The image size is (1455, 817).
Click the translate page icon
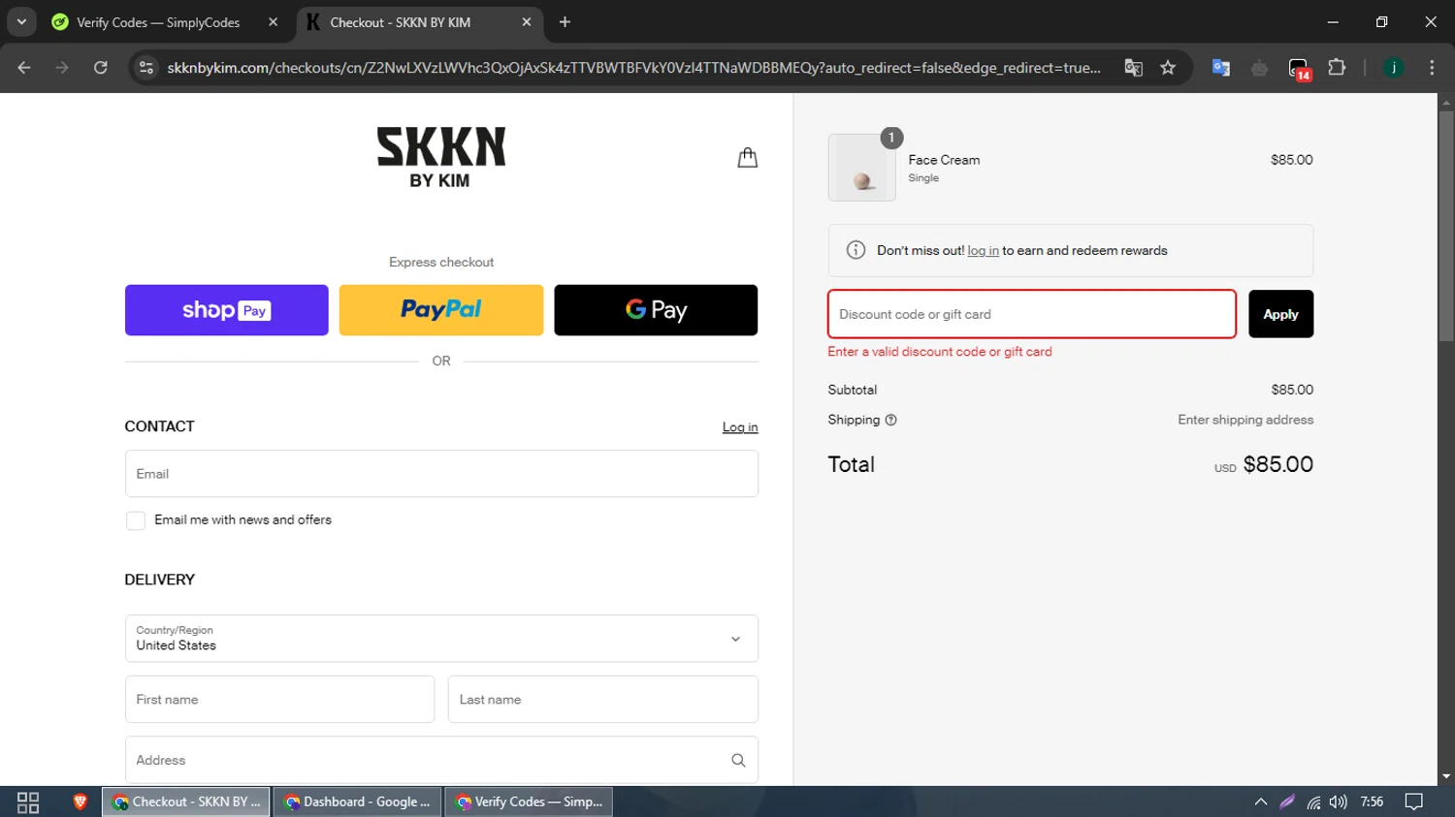(x=1133, y=68)
